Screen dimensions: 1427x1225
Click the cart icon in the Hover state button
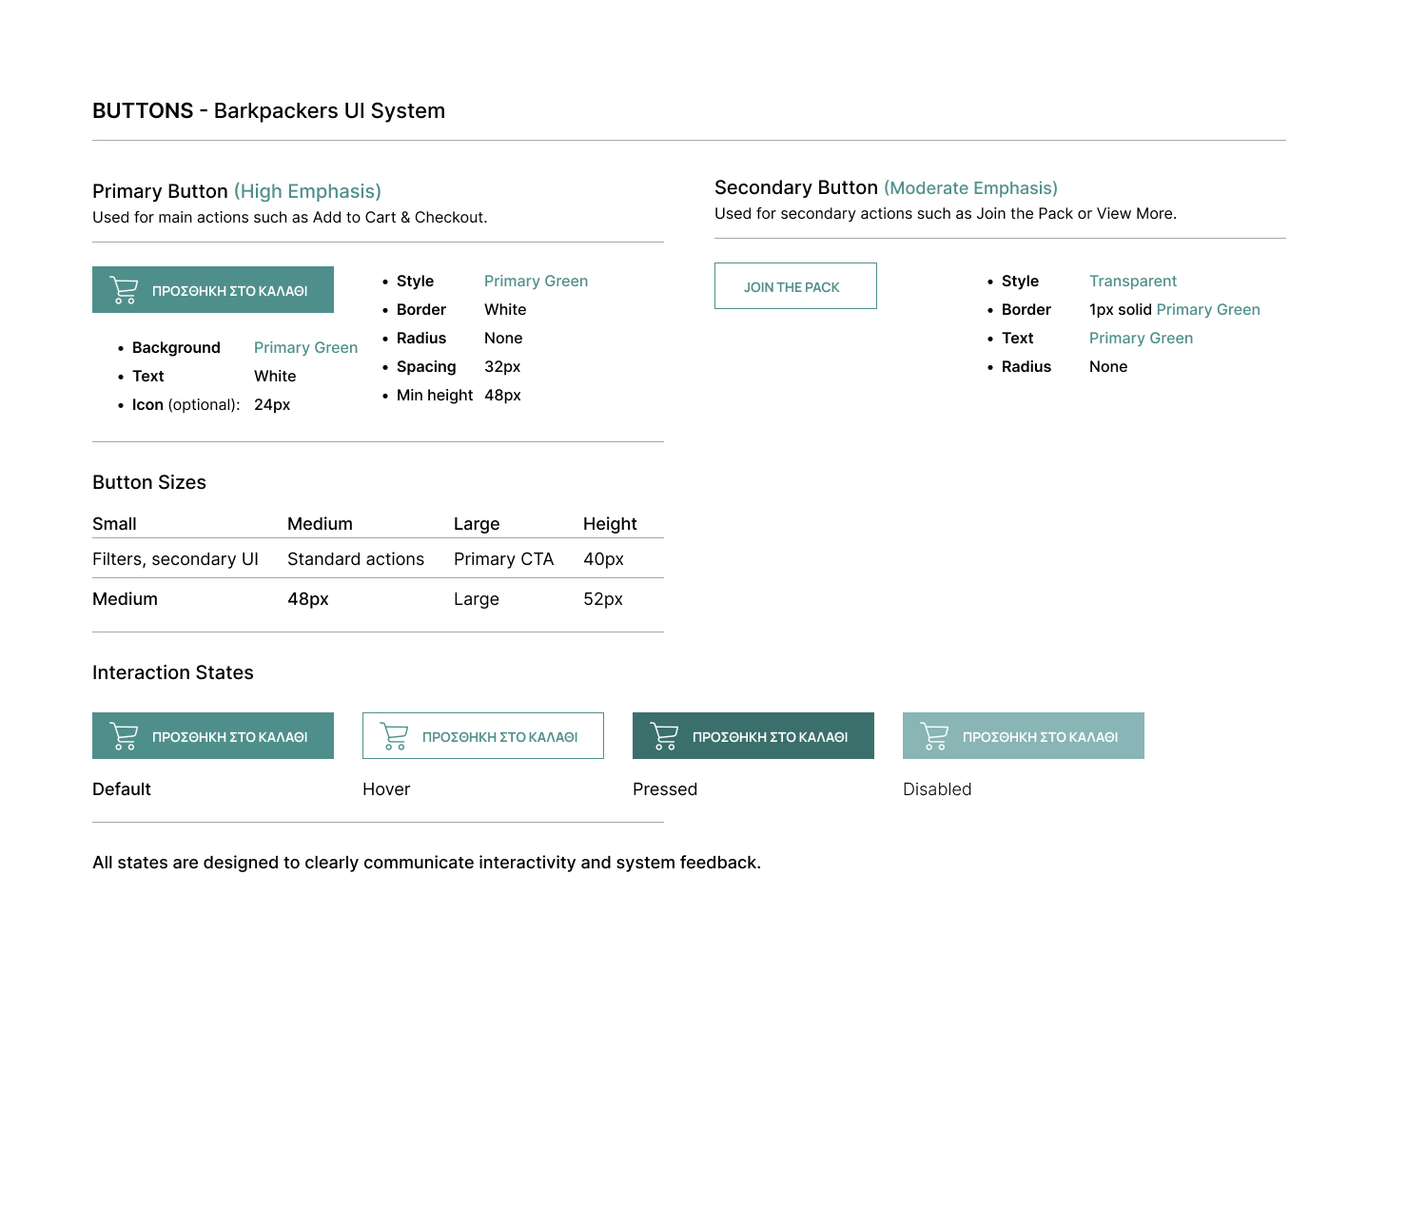point(394,736)
